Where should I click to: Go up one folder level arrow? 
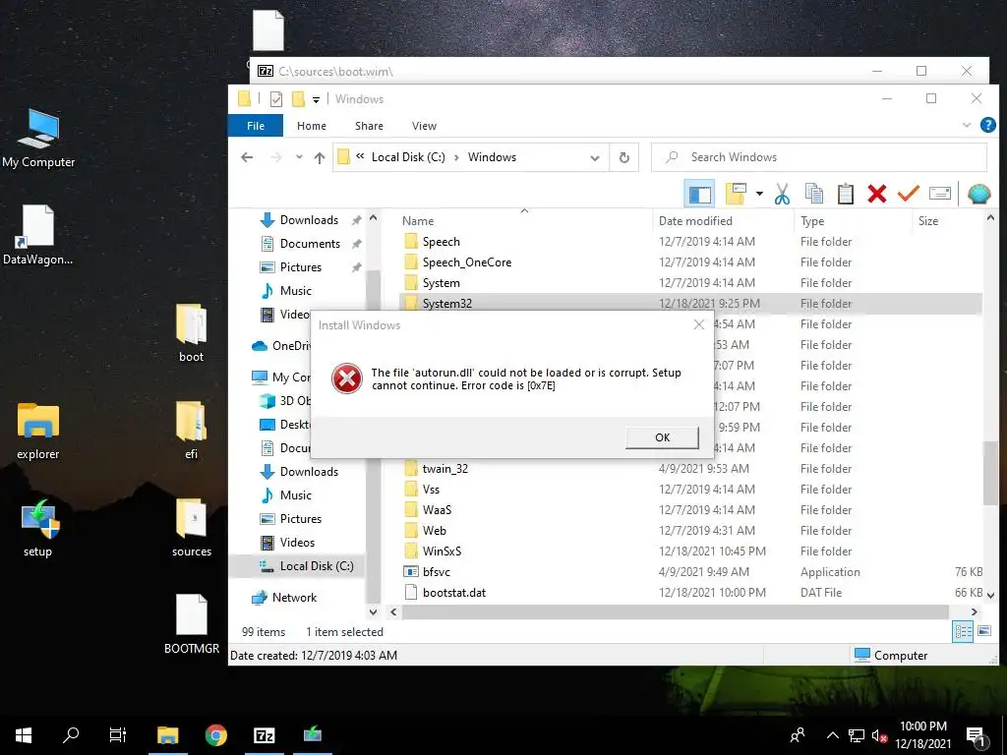coord(320,157)
